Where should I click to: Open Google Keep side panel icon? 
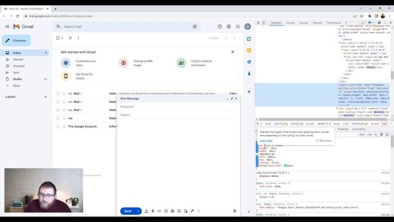(x=249, y=51)
